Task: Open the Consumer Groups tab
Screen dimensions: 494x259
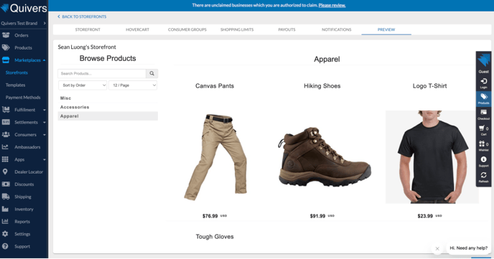Action: (187, 29)
